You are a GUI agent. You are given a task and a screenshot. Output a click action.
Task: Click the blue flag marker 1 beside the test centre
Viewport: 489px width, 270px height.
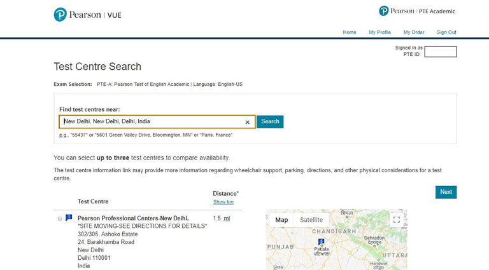pyautogui.click(x=69, y=217)
